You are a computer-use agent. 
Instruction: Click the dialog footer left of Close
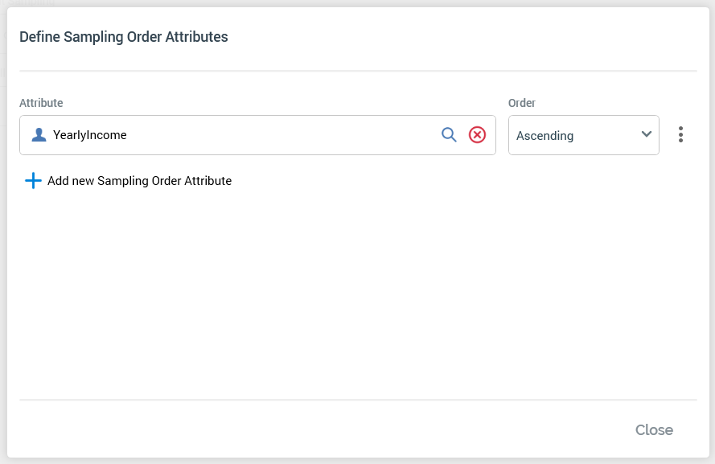tap(322, 430)
